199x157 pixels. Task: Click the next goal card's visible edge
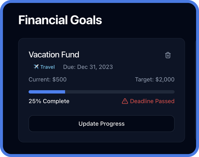pos(196,89)
